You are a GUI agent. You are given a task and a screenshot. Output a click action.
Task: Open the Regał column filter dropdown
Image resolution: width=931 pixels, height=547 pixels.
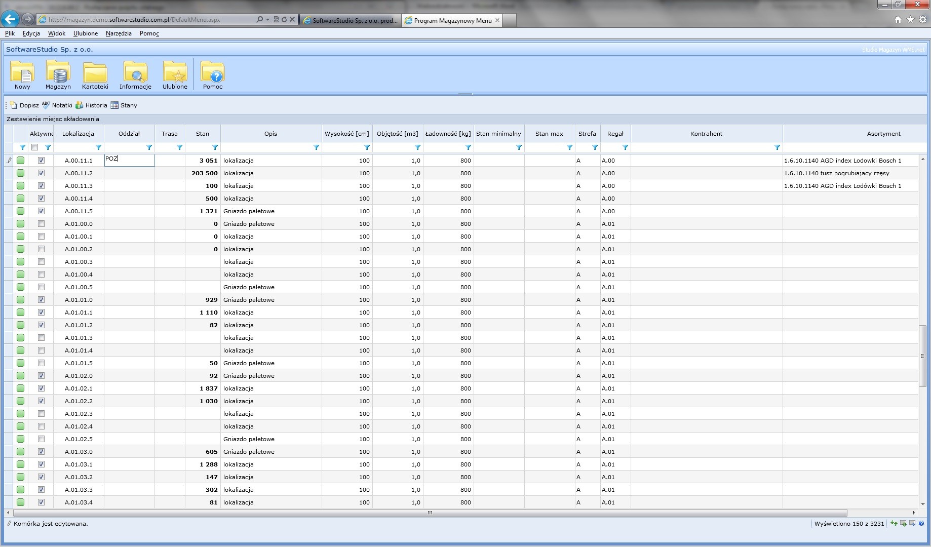click(626, 147)
